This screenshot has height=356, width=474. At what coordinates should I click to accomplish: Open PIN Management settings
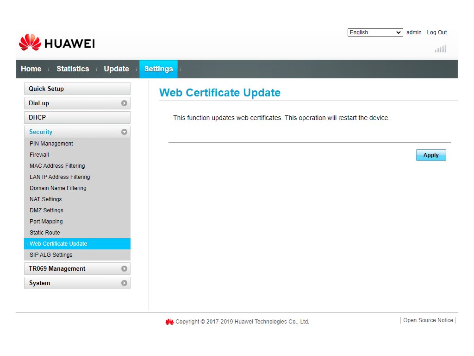(51, 144)
